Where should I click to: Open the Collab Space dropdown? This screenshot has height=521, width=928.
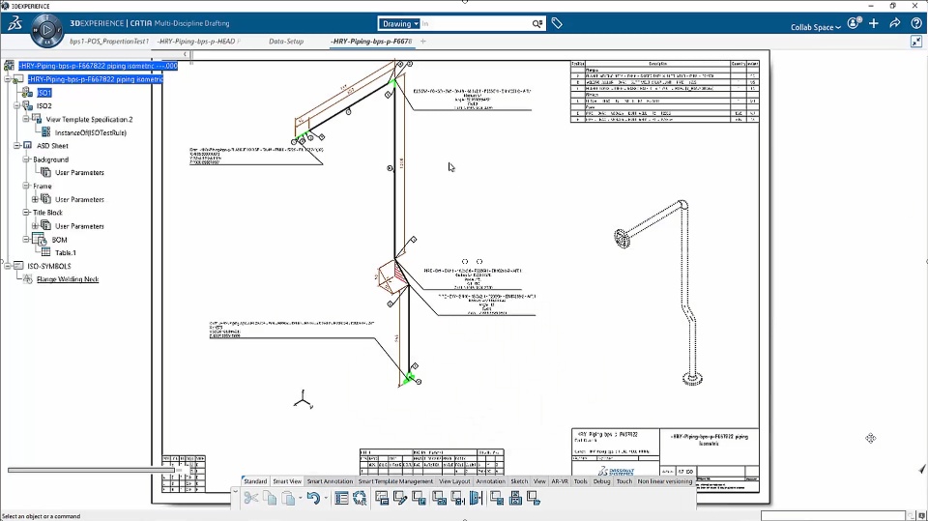click(816, 27)
